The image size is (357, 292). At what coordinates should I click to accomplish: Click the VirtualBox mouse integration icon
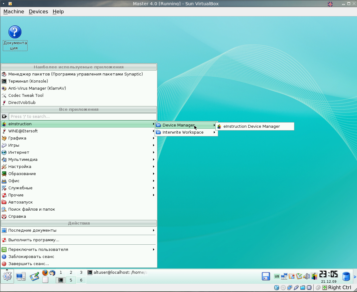click(318, 288)
